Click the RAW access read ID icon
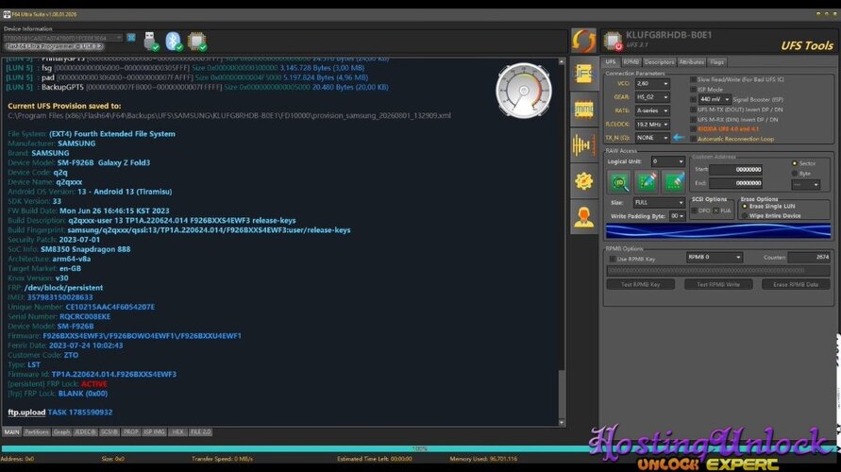This screenshot has width=841, height=472. click(619, 182)
